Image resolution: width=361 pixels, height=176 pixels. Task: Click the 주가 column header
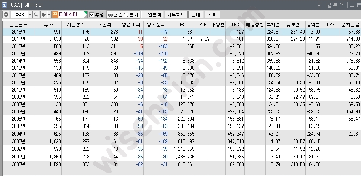click(x=48, y=24)
